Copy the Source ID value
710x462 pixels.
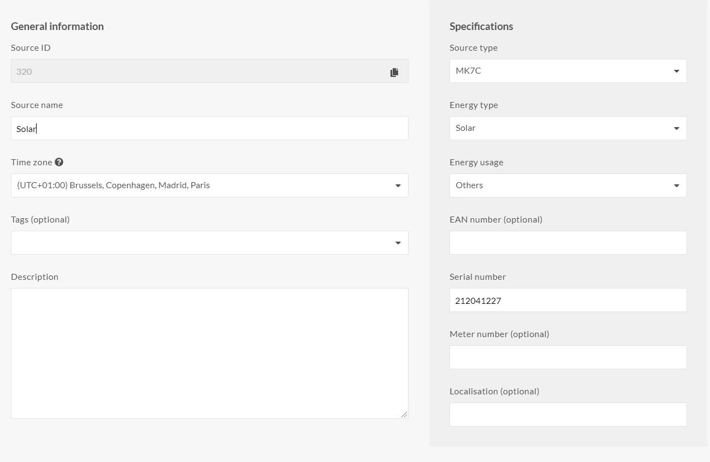[x=394, y=71]
